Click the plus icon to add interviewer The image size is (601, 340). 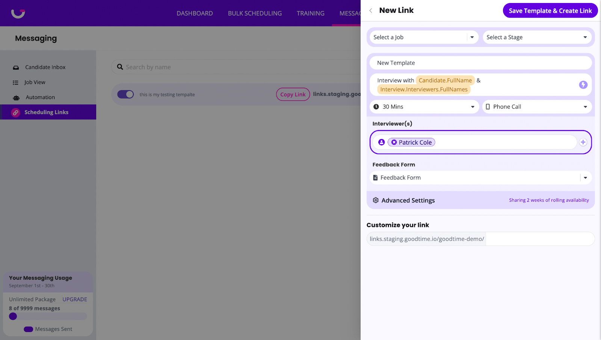click(583, 142)
